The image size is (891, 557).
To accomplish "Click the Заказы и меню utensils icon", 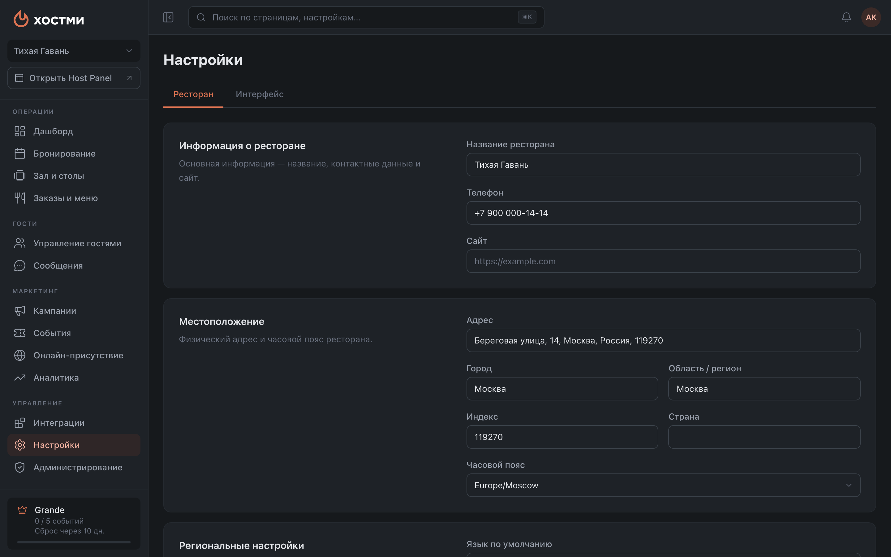I will 20,198.
